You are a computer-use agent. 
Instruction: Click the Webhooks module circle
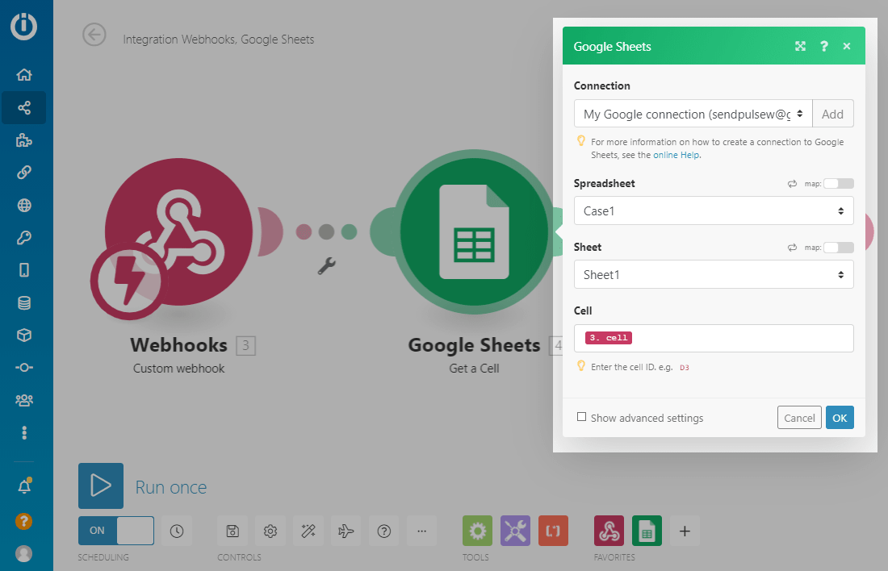[178, 232]
